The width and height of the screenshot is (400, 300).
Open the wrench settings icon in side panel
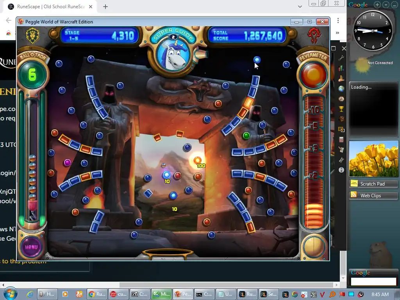coord(341,58)
